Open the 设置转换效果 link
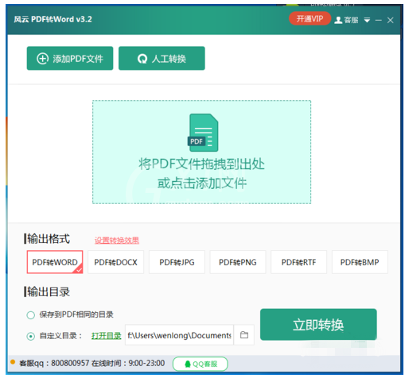The width and height of the screenshot is (405, 378). point(117,240)
